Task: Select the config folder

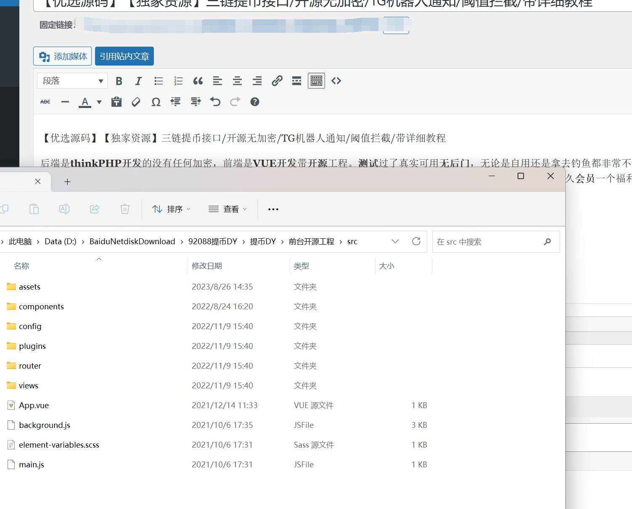Action: (30, 327)
